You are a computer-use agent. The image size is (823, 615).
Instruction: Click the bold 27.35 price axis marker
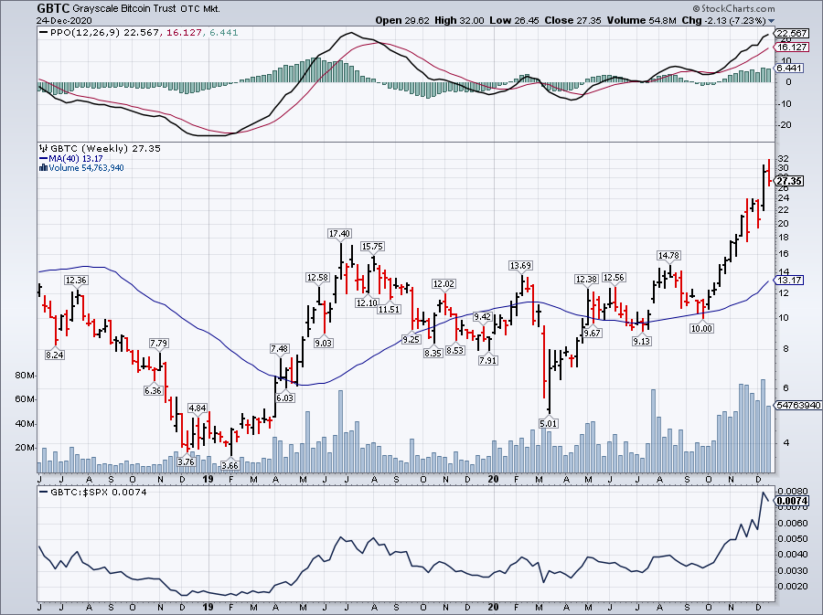coord(789,182)
